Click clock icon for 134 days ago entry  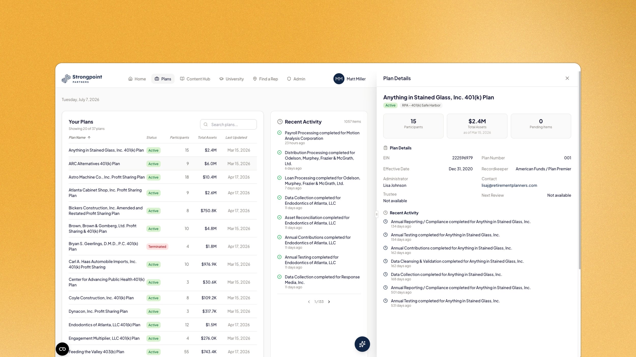[x=385, y=221]
